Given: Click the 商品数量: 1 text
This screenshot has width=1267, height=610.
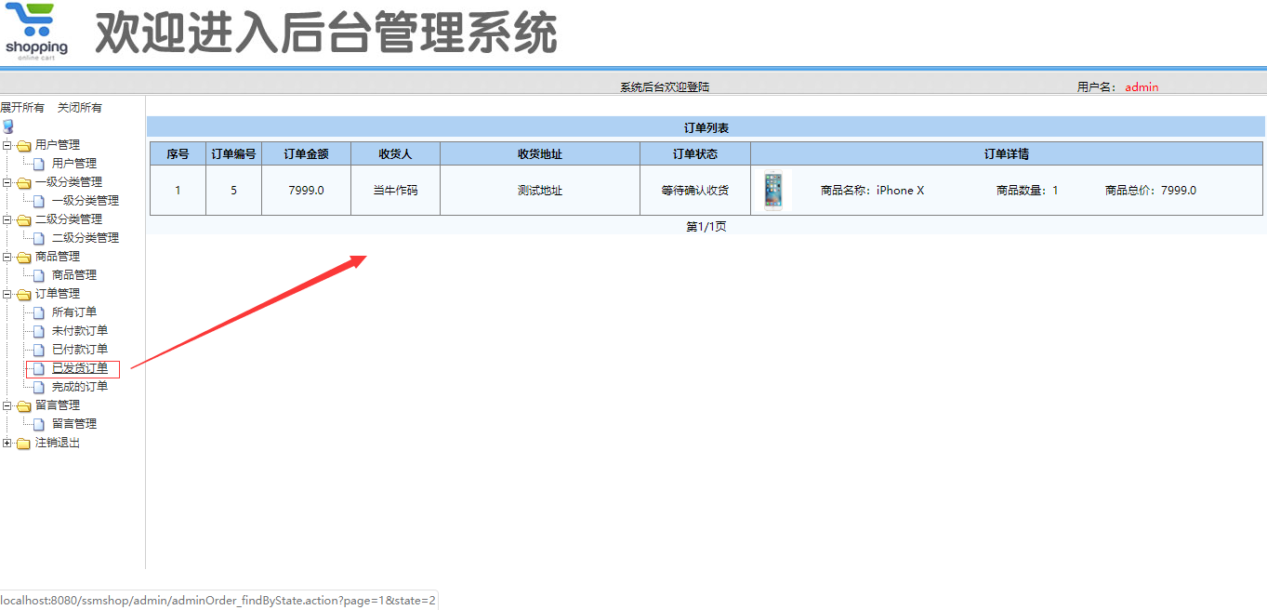Looking at the screenshot, I should coord(1027,191).
